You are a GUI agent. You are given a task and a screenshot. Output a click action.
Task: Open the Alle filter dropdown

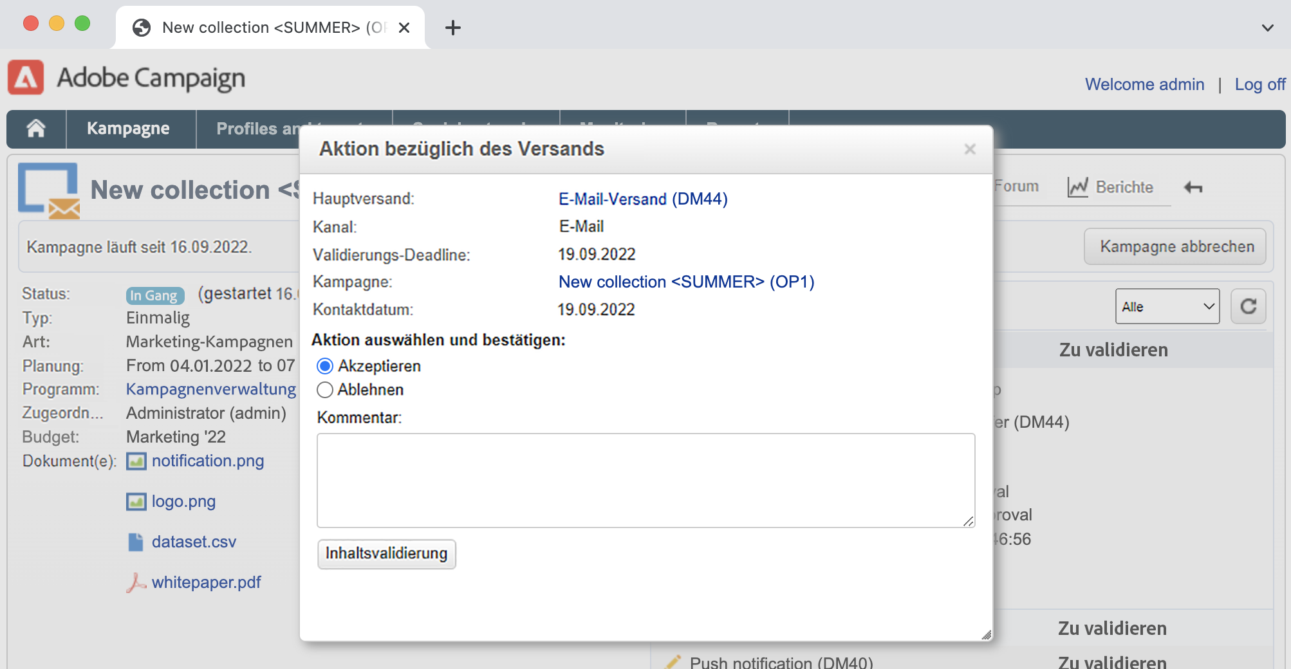click(1167, 306)
